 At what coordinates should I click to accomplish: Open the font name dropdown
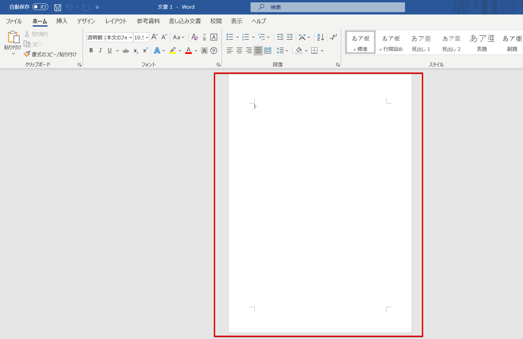(130, 37)
